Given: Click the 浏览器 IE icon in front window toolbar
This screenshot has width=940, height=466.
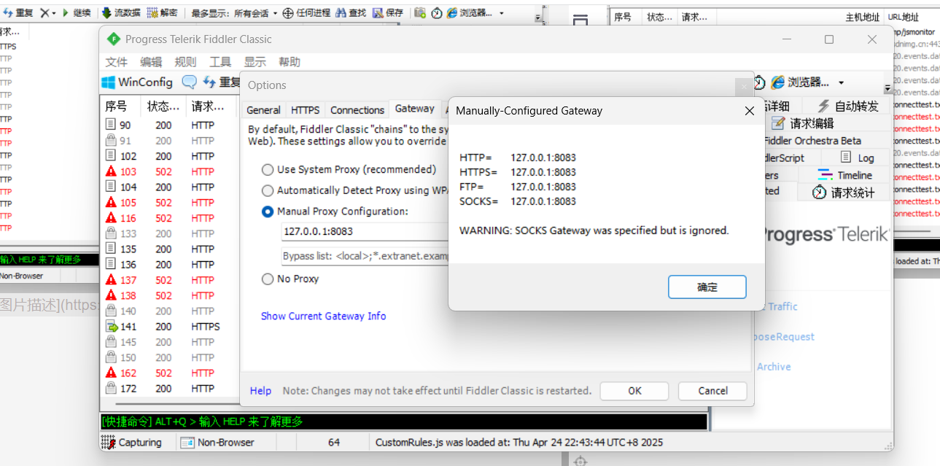Looking at the screenshot, I should point(778,82).
